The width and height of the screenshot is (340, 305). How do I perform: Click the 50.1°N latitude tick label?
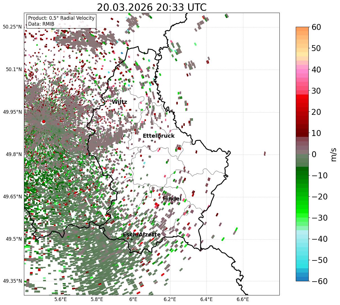pos(14,69)
